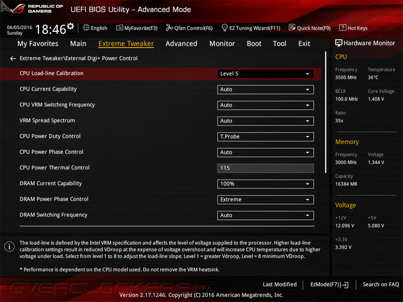Open CPU Current Capability dropdown
Viewport: 403px width, 302px height.
click(265, 89)
